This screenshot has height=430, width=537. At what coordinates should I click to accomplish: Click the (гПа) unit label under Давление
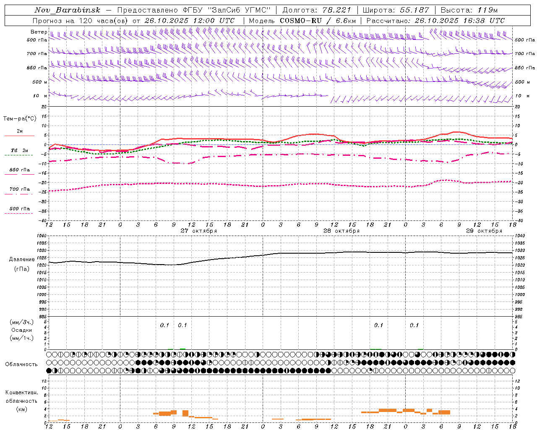pos(22,269)
